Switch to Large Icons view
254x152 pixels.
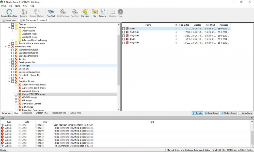pos(245,113)
